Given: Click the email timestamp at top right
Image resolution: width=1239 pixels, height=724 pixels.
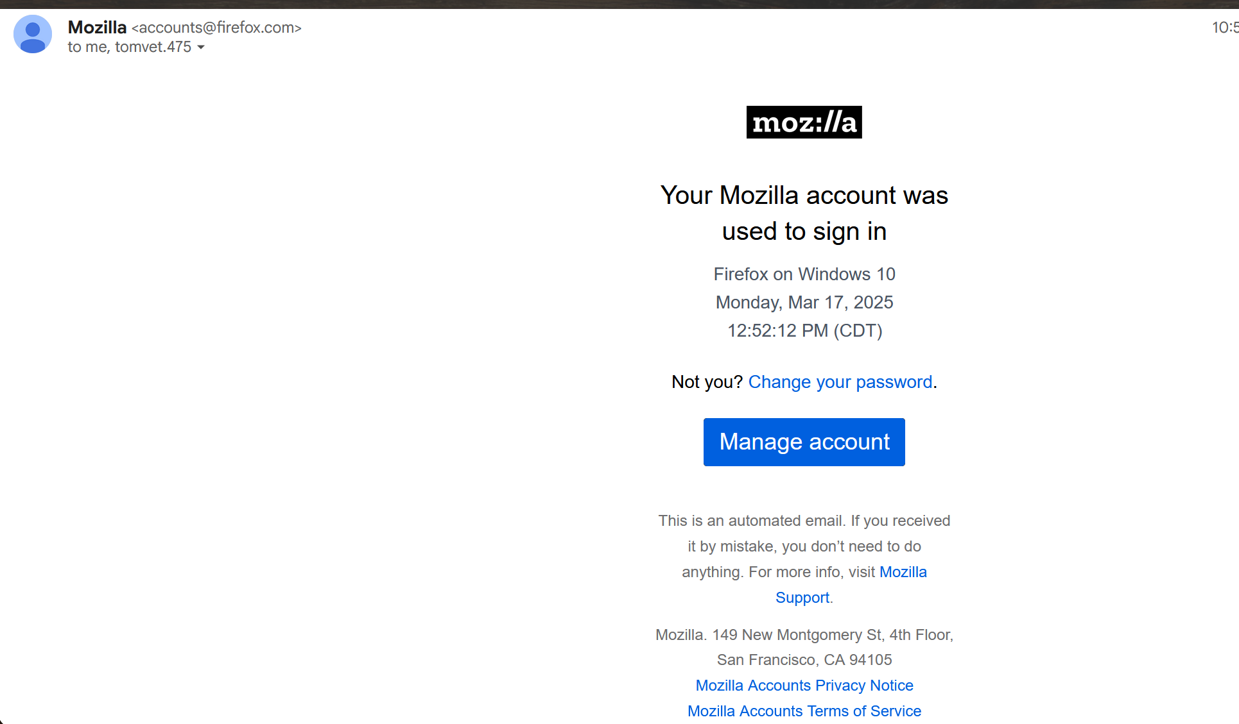Looking at the screenshot, I should (1224, 28).
